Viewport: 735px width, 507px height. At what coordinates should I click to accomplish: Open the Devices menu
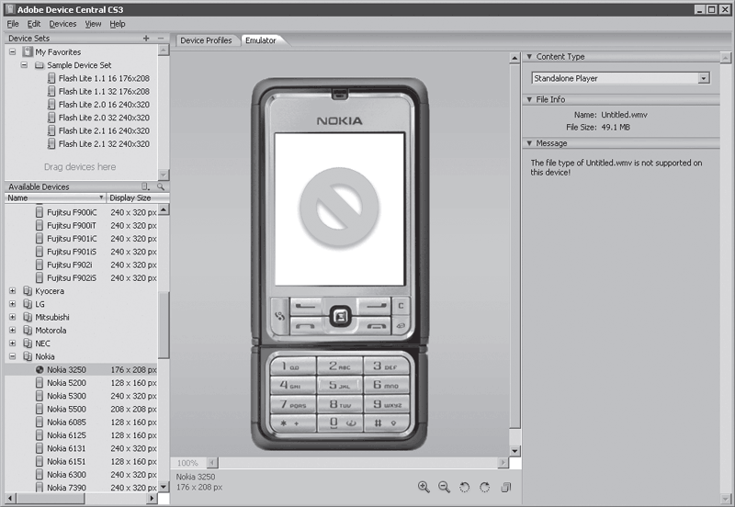click(x=62, y=24)
